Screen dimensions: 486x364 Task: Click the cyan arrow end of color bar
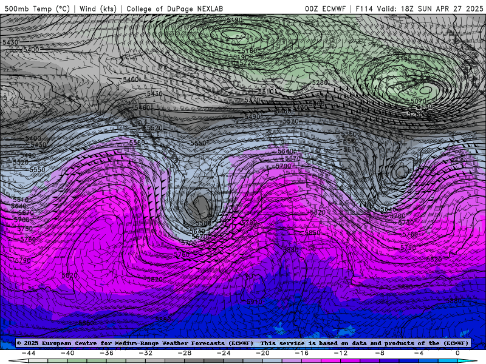pyautogui.click(x=468, y=361)
